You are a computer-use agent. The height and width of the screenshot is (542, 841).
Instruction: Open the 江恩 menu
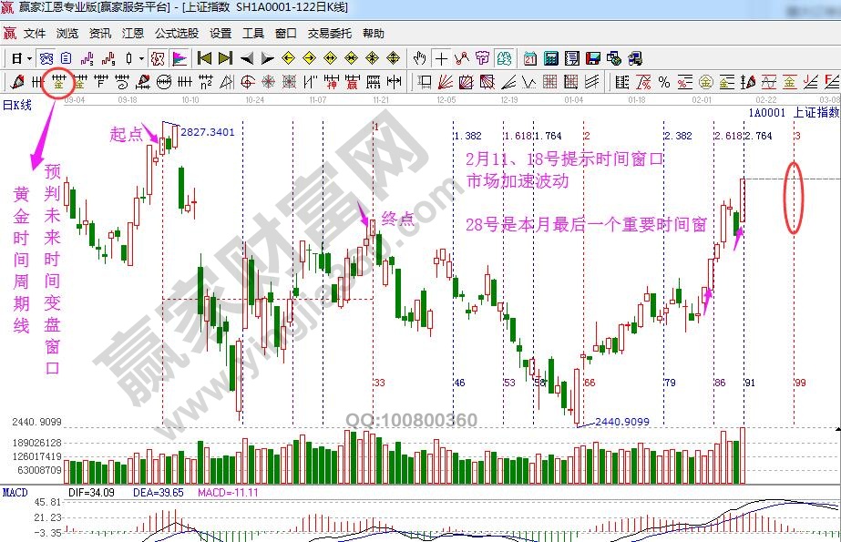point(132,33)
